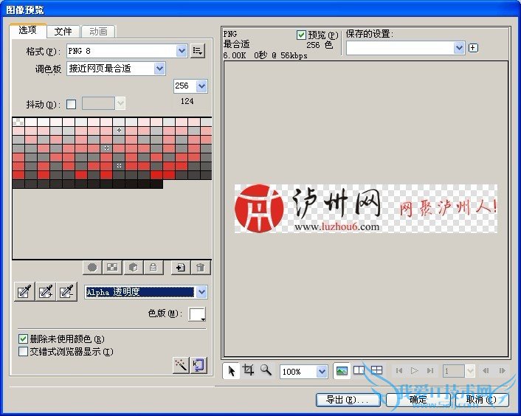Click the dither amount input field

[x=99, y=103]
